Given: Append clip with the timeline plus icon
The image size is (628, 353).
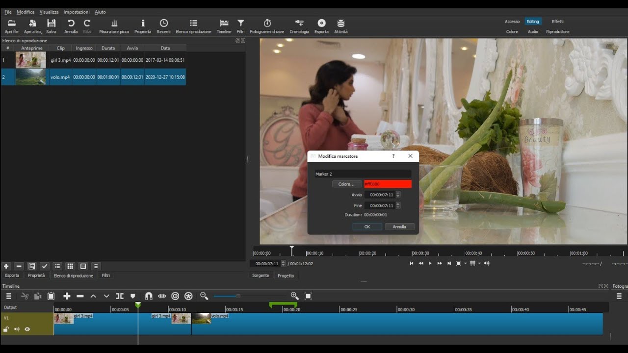Looking at the screenshot, I should click(x=67, y=296).
